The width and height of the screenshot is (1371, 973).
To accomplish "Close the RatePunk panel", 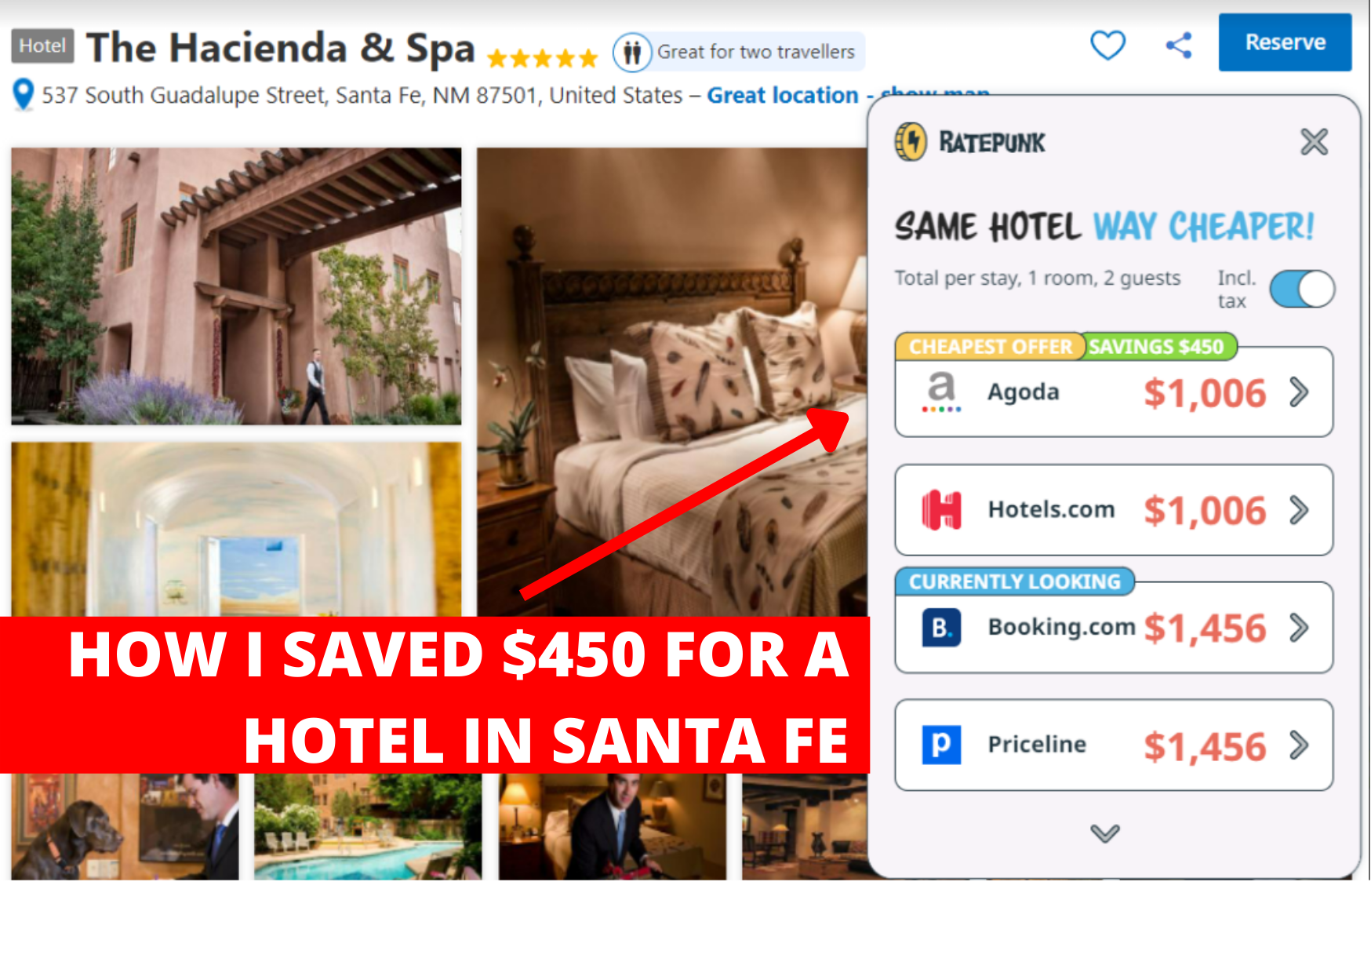I will [1314, 142].
